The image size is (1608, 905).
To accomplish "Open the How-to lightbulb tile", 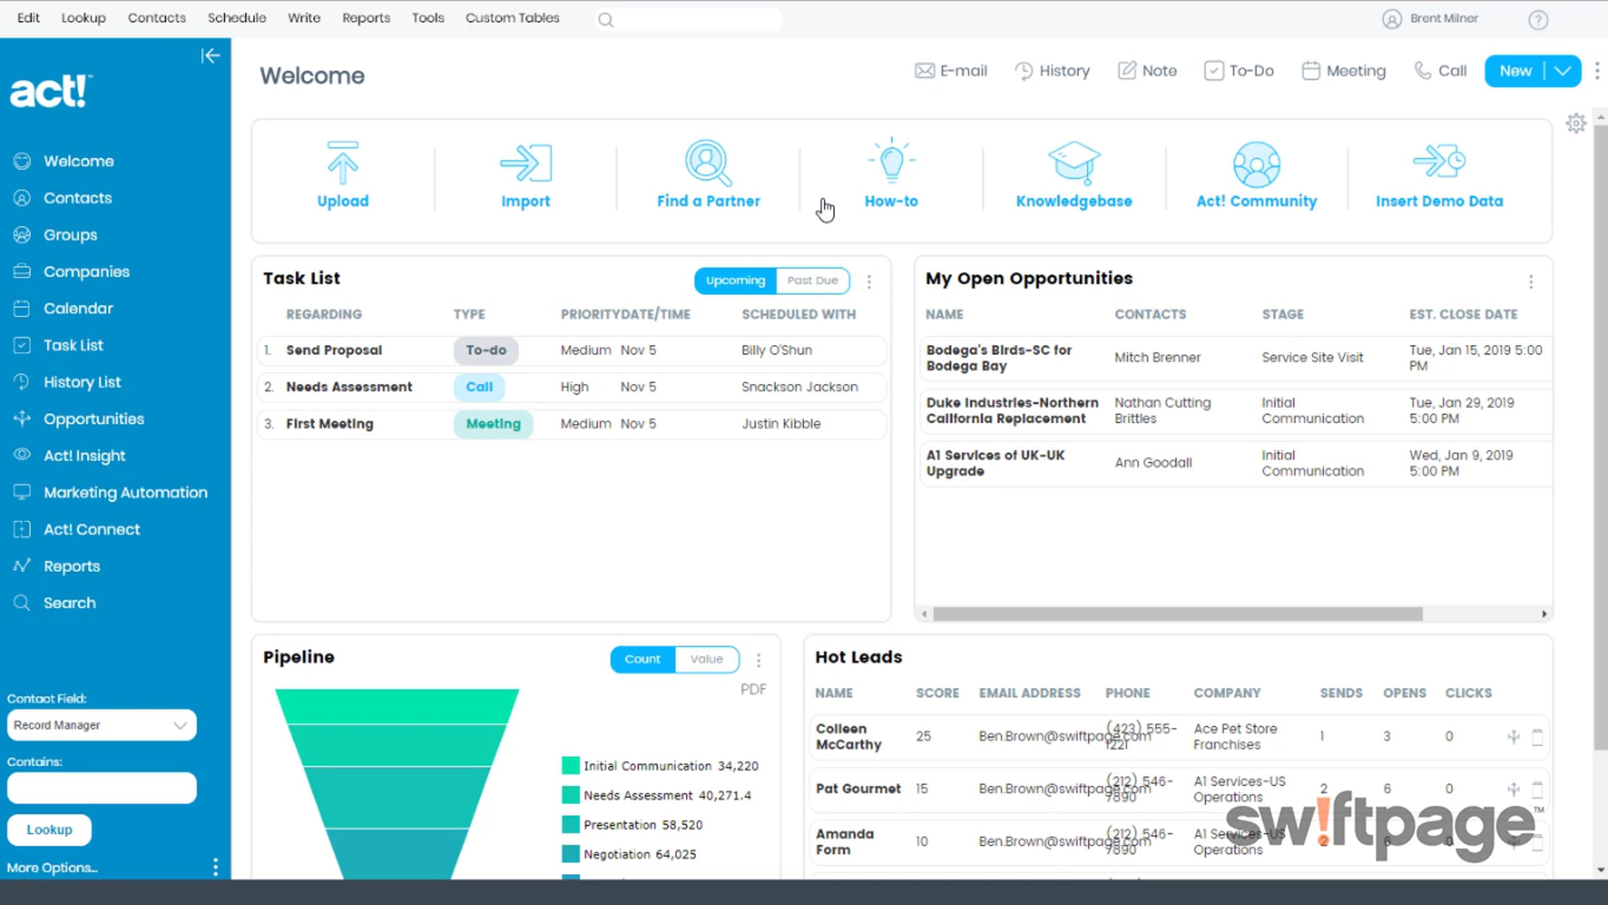I will click(x=891, y=174).
